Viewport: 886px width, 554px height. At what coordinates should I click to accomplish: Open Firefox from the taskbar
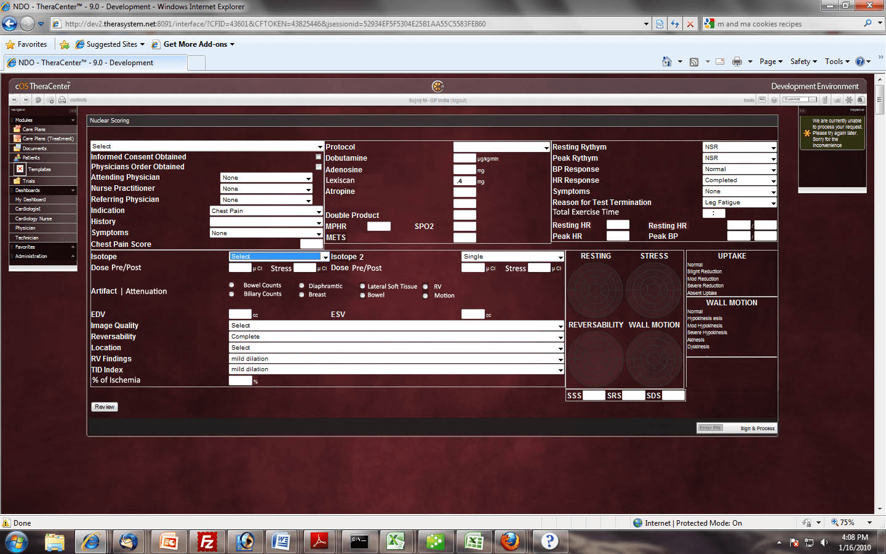pos(509,542)
